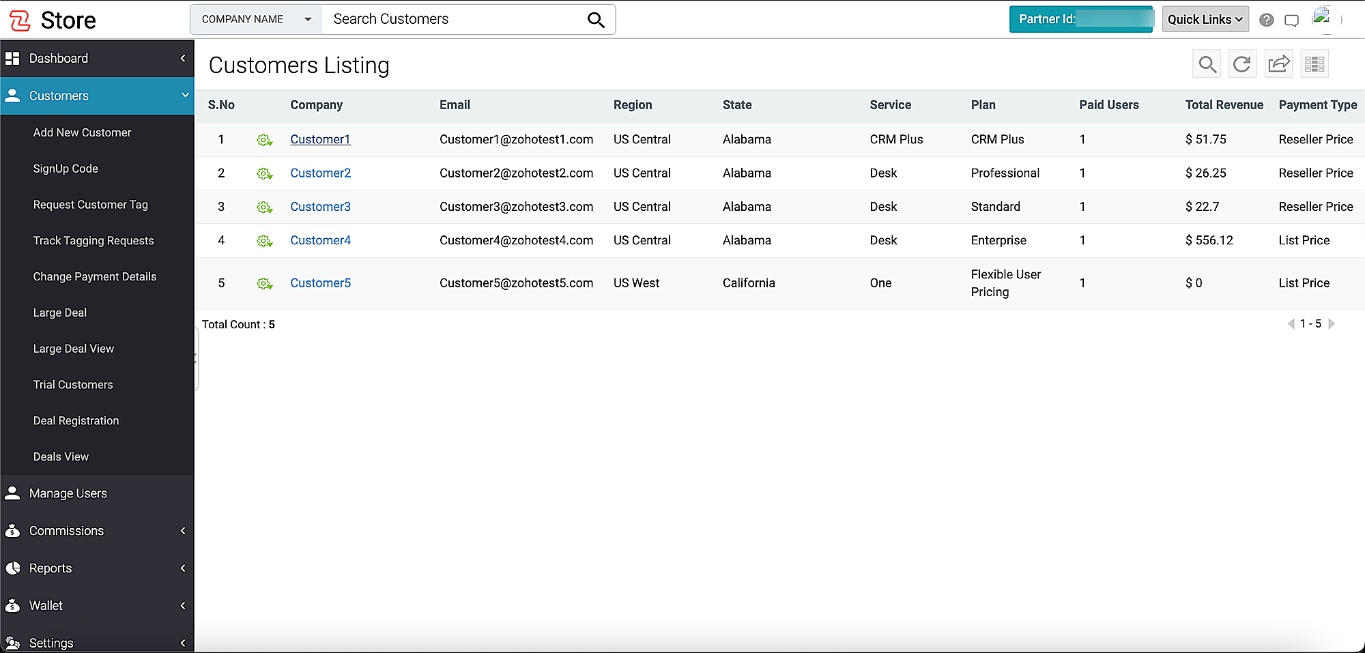This screenshot has height=653, width=1365.
Task: Open the Customer3 company link
Action: (320, 207)
